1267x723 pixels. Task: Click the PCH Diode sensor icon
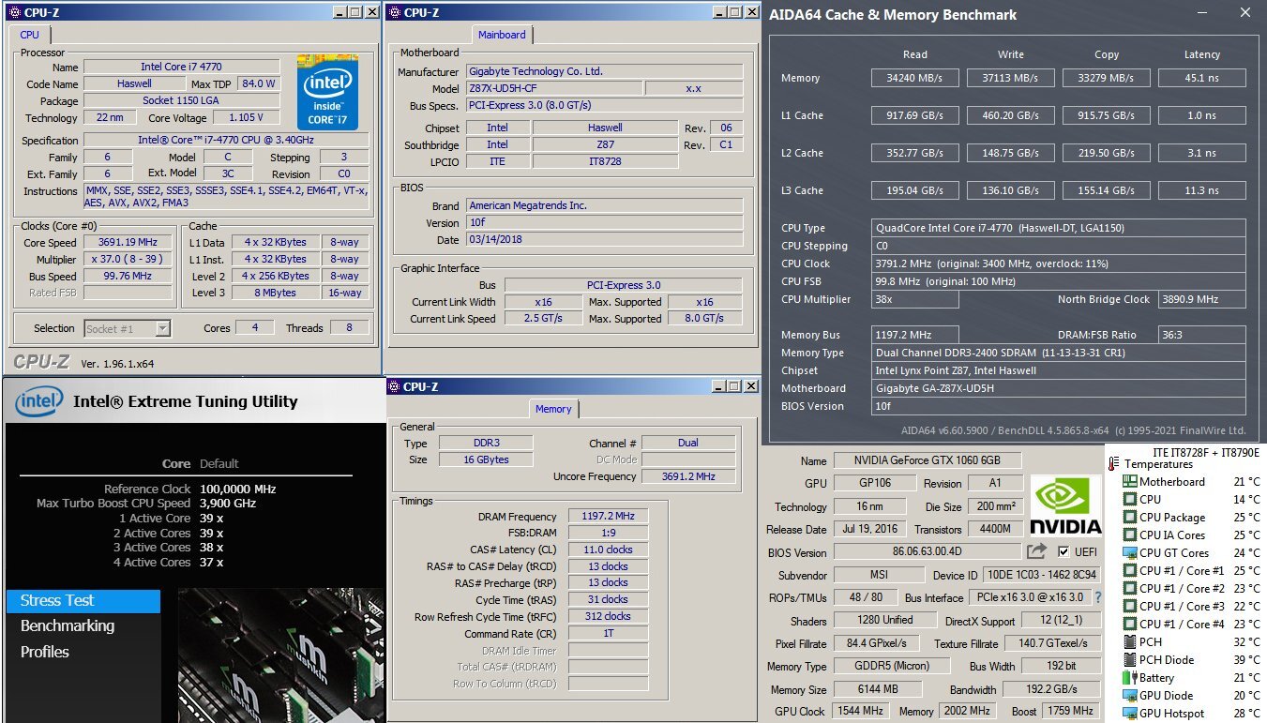click(1130, 660)
